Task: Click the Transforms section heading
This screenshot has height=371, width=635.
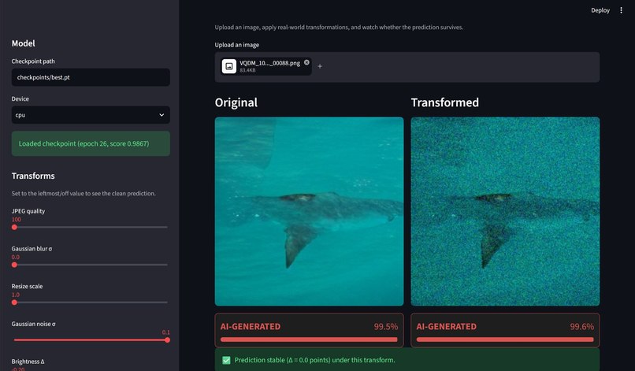Action: point(33,176)
